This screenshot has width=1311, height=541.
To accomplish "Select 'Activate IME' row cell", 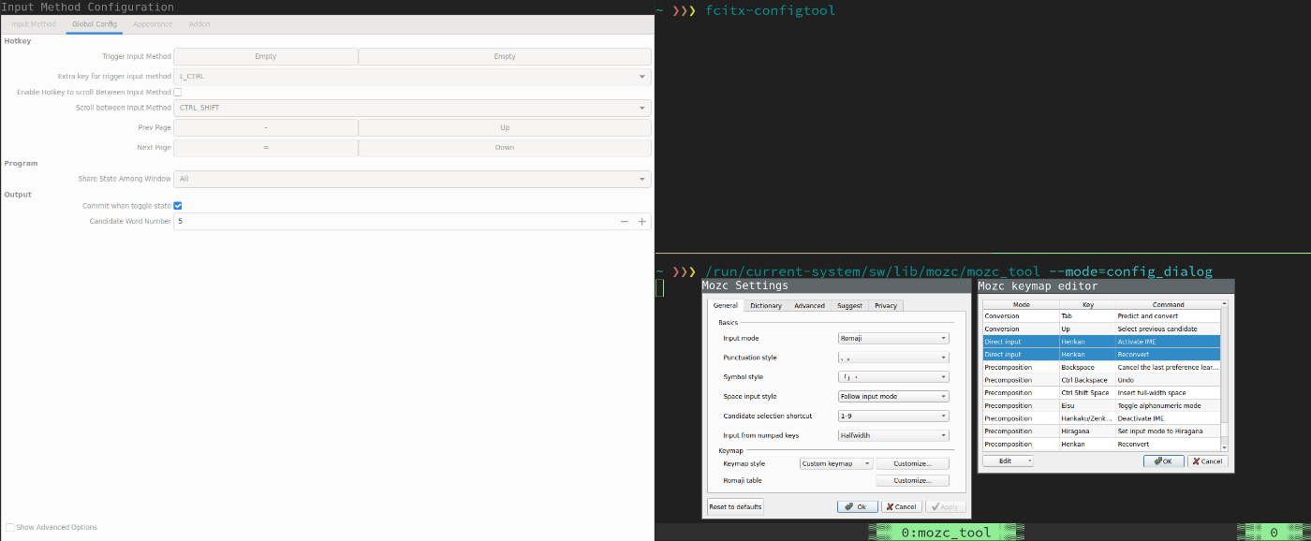I will tap(1168, 342).
